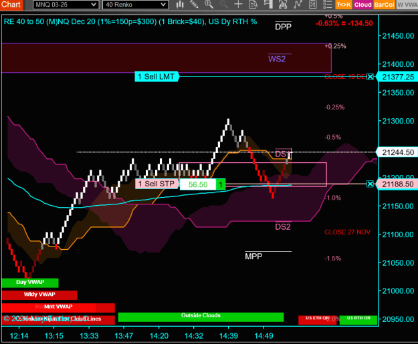This screenshot has width=418, height=344.
Task: Click the zoom in magnifier icon
Action: [209, 4]
